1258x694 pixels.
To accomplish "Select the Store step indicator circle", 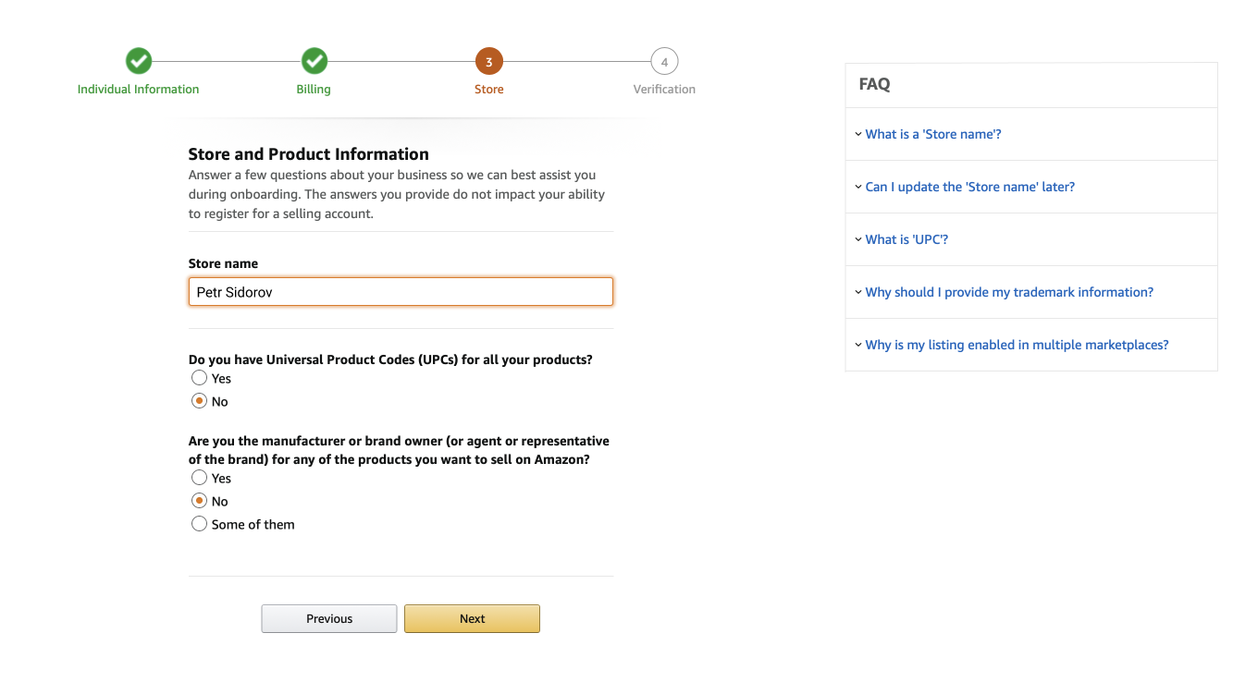I will pyautogui.click(x=488, y=61).
